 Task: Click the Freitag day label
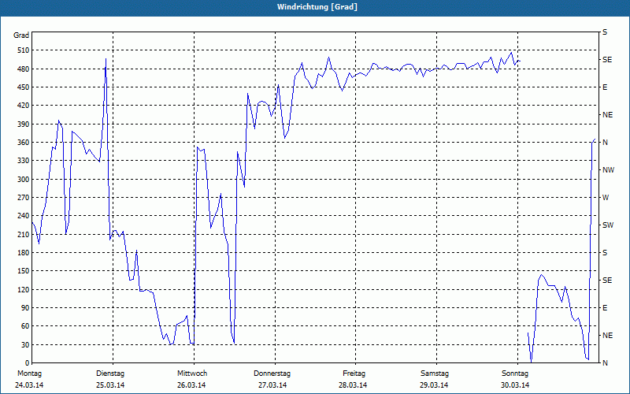coord(354,374)
